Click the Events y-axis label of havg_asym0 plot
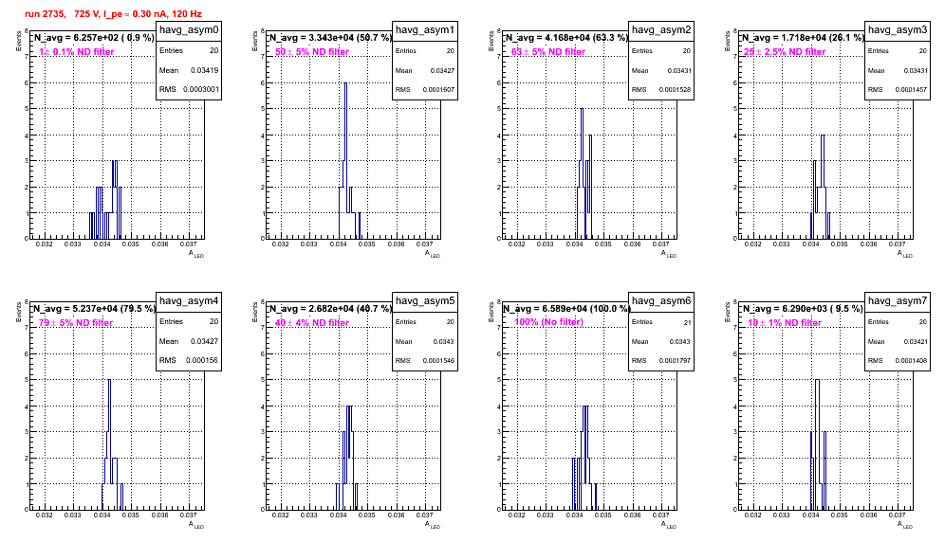The height and width of the screenshot is (542, 945). [x=18, y=40]
